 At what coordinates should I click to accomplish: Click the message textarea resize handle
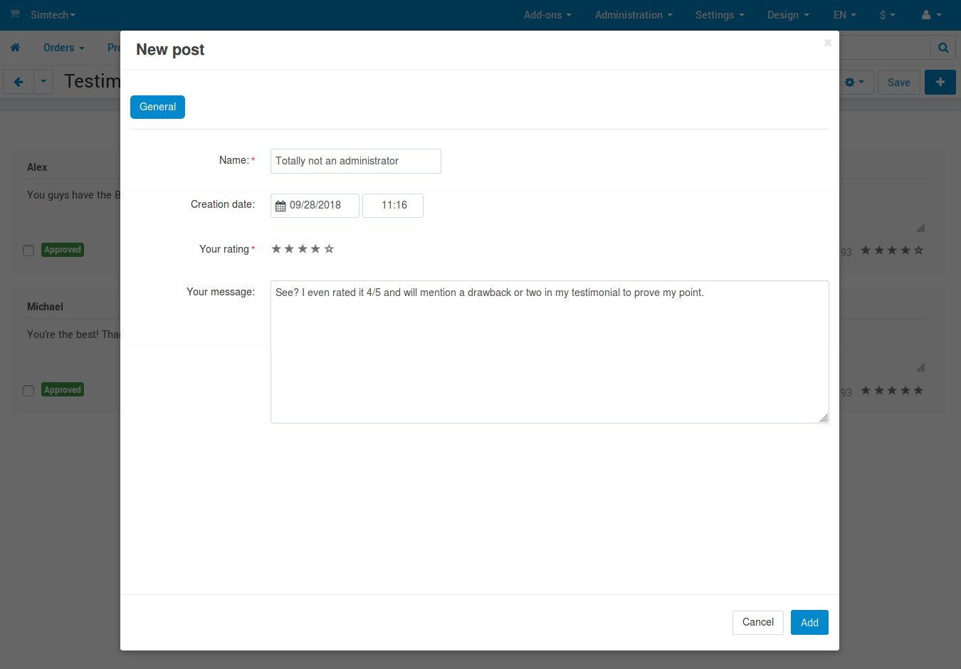tap(824, 418)
